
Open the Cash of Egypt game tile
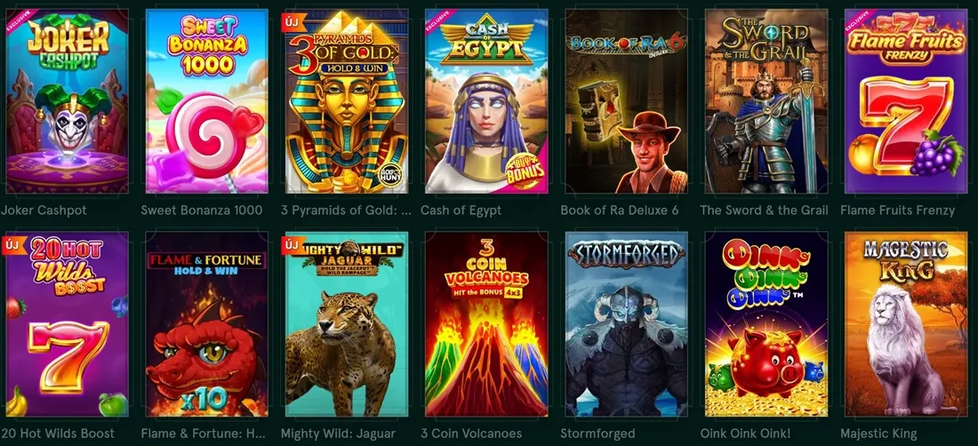[x=486, y=101]
